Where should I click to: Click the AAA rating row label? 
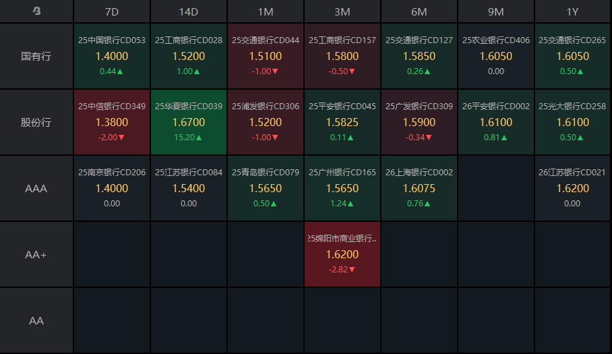tap(36, 189)
